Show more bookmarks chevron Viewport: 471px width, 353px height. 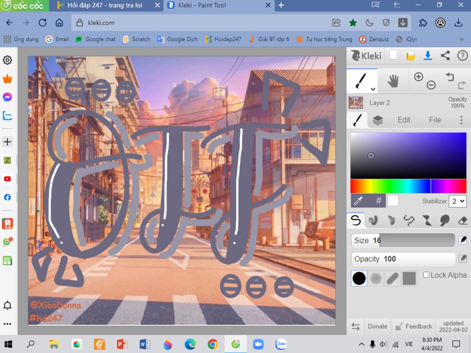(461, 39)
